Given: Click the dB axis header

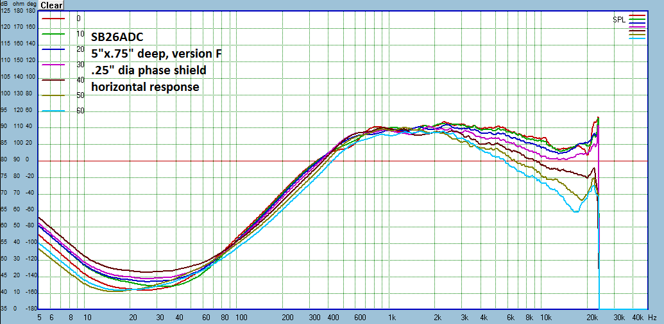Looking at the screenshot, I should 5,3.
